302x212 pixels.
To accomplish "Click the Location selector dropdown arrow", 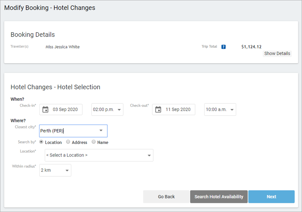I will pyautogui.click(x=149, y=155).
